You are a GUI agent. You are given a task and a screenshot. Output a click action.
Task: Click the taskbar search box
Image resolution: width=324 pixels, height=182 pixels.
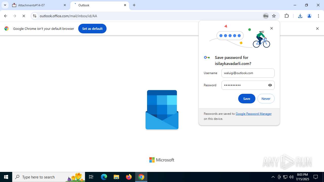tap(49, 177)
